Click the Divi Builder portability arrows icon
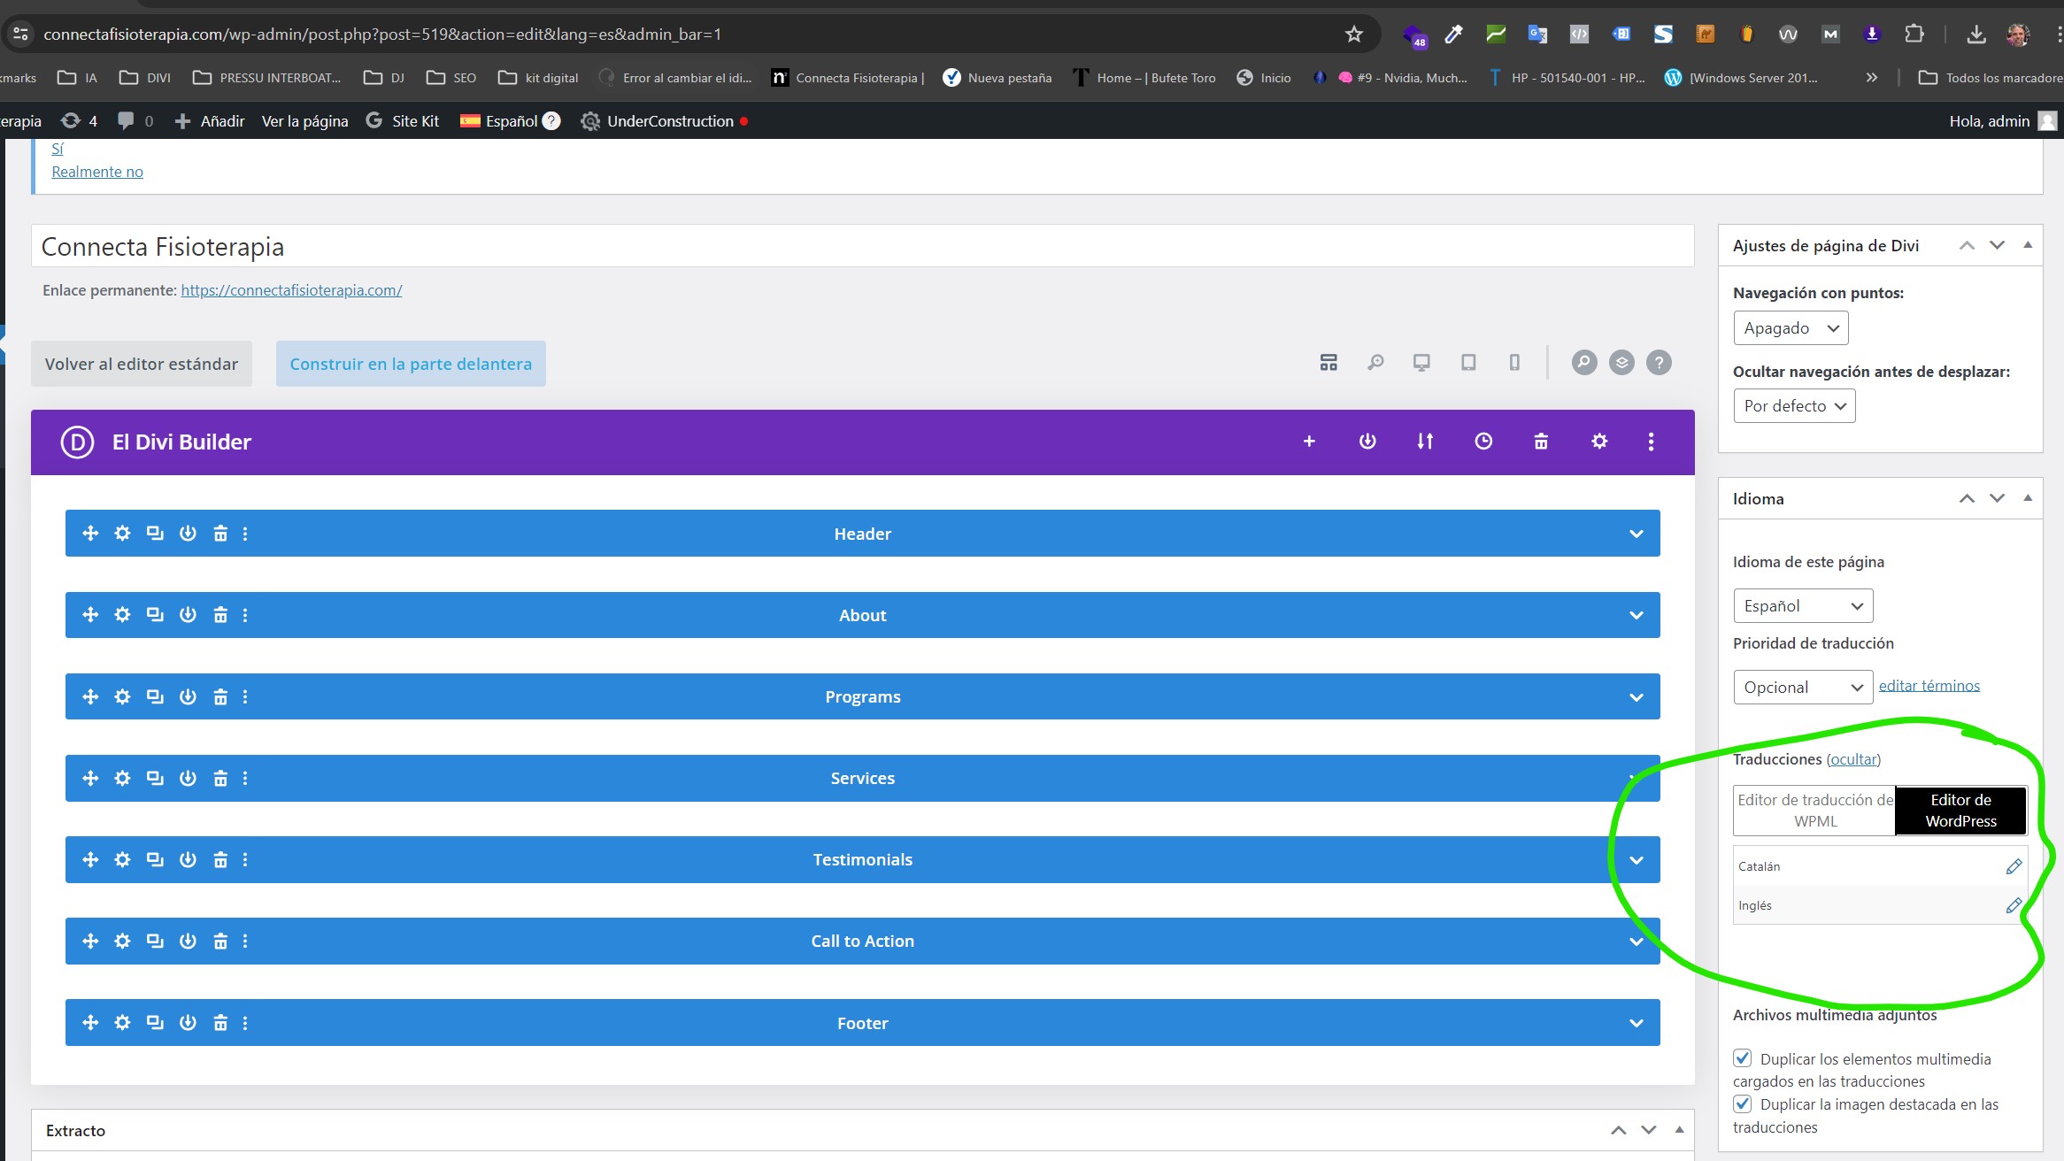 pyautogui.click(x=1424, y=441)
